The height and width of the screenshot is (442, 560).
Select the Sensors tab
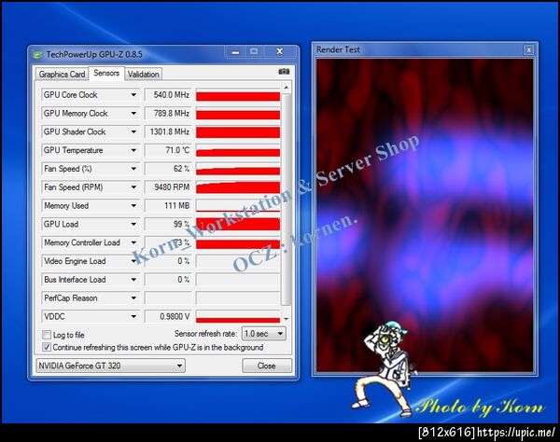106,73
